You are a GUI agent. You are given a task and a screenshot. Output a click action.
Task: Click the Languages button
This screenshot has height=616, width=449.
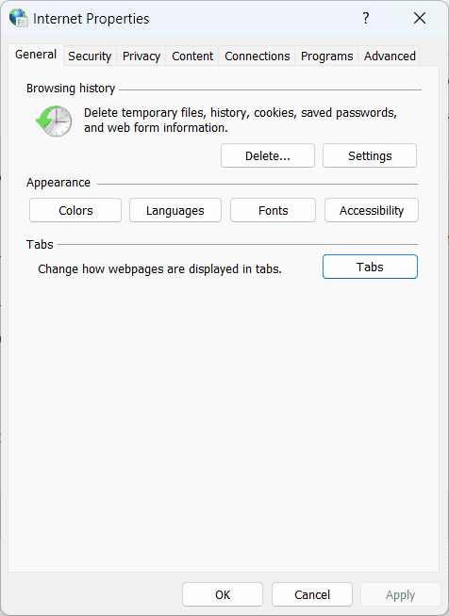(x=175, y=210)
